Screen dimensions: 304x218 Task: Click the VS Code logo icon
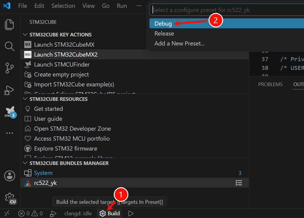click(7, 6)
